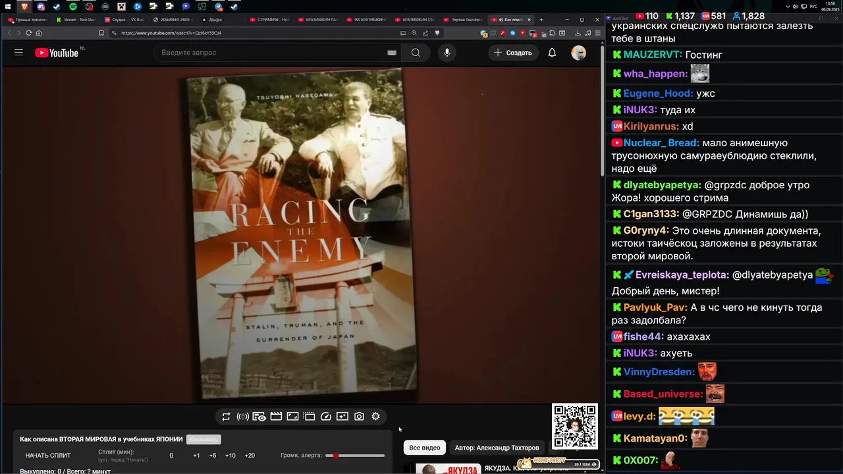Go to browser home page icon
This screenshot has width=843, height=474.
coord(39,33)
